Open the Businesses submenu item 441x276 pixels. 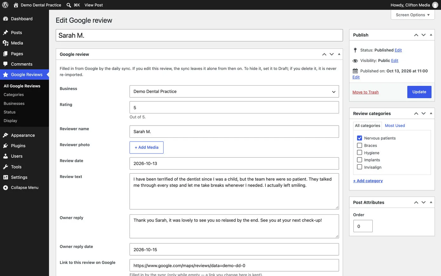coord(14,103)
